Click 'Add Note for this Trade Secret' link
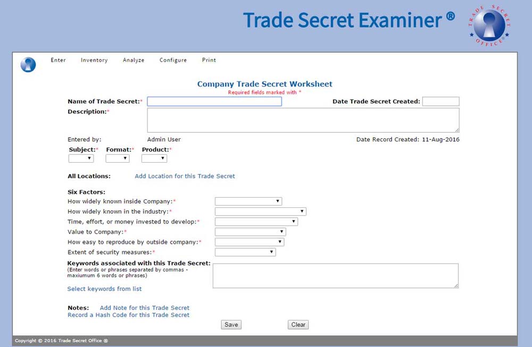The width and height of the screenshot is (532, 347). (x=145, y=308)
